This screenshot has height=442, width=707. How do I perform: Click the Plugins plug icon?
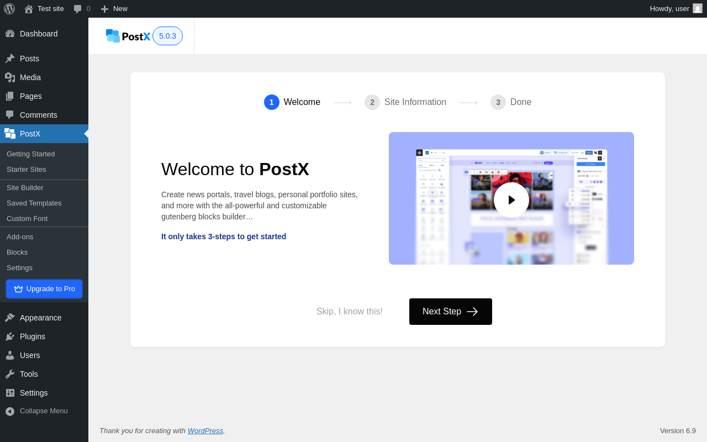(10, 336)
